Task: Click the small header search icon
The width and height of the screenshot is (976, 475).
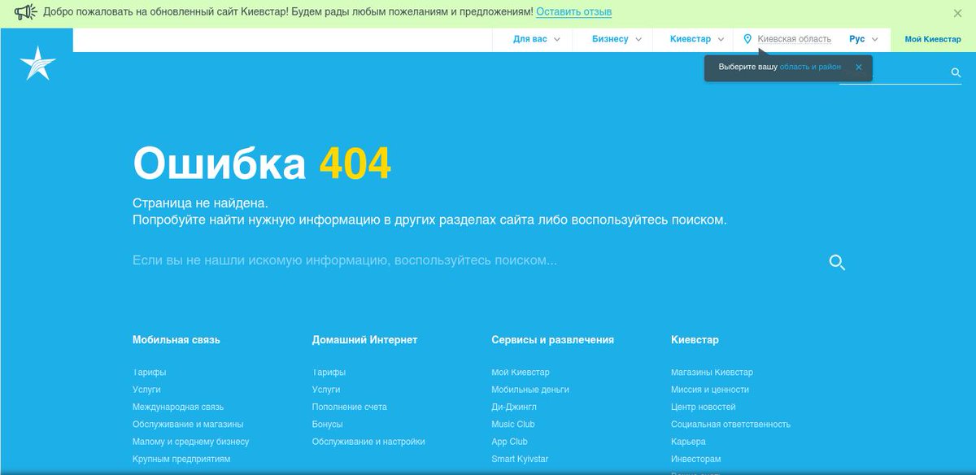Action: point(956,73)
